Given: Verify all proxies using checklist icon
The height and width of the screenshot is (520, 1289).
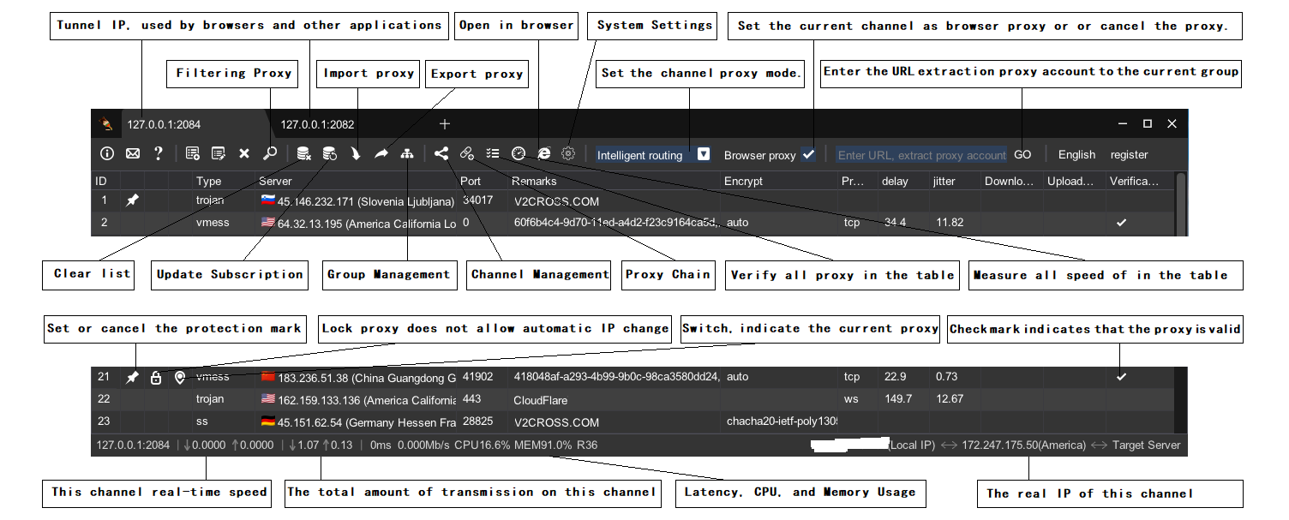Looking at the screenshot, I should point(493,154).
